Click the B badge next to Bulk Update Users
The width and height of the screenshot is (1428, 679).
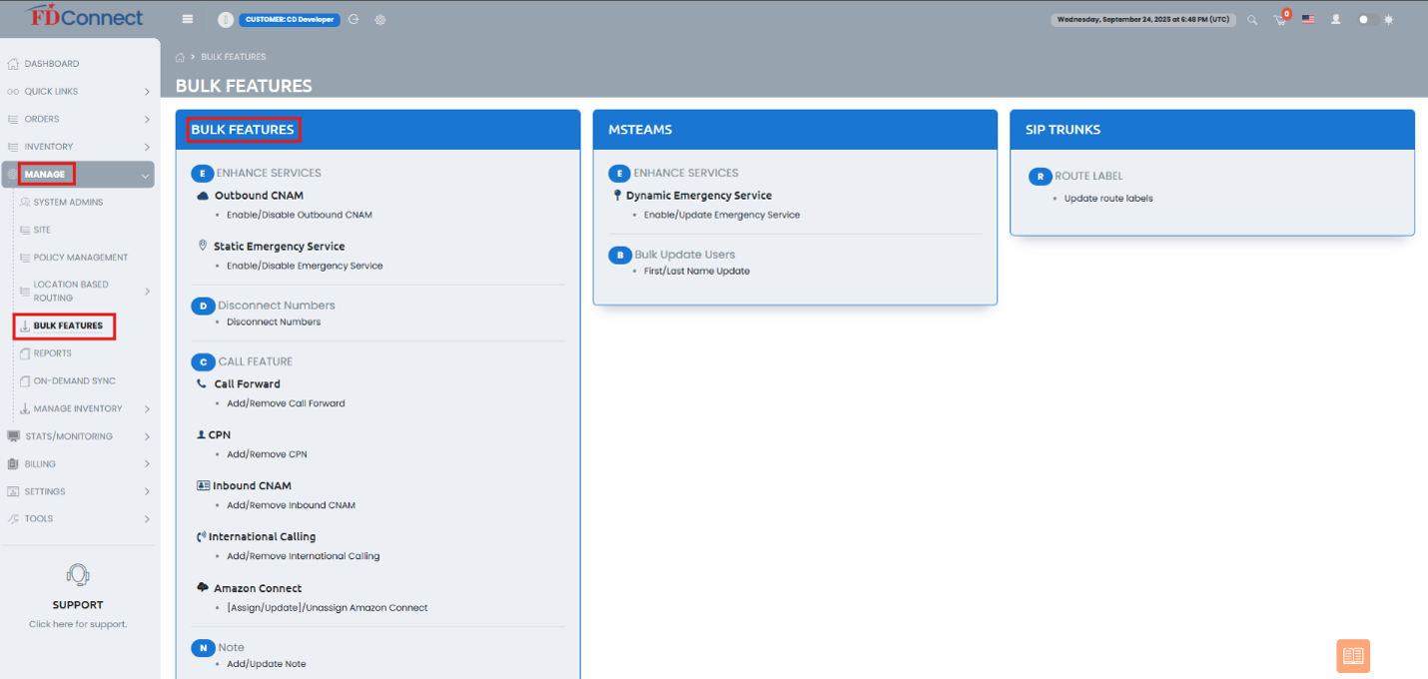pyautogui.click(x=620, y=255)
